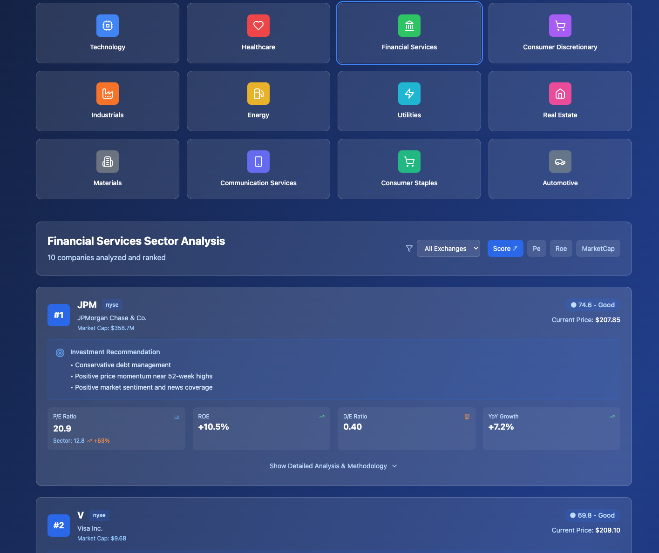
Task: Expand Show Detailed Analysis & Methodology
Action: (333, 466)
